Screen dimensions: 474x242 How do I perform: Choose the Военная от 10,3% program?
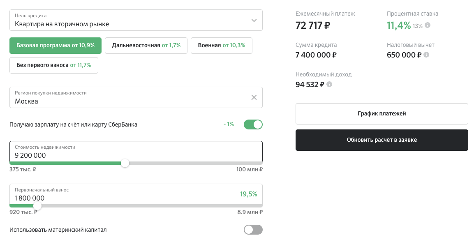(221, 46)
